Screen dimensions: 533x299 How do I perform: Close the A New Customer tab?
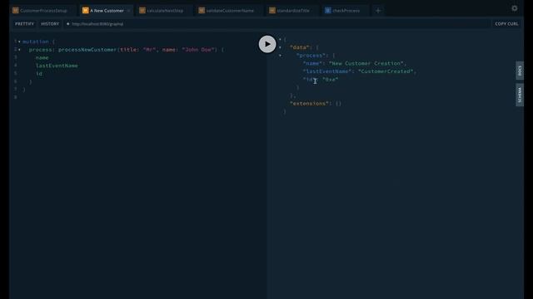(x=128, y=11)
